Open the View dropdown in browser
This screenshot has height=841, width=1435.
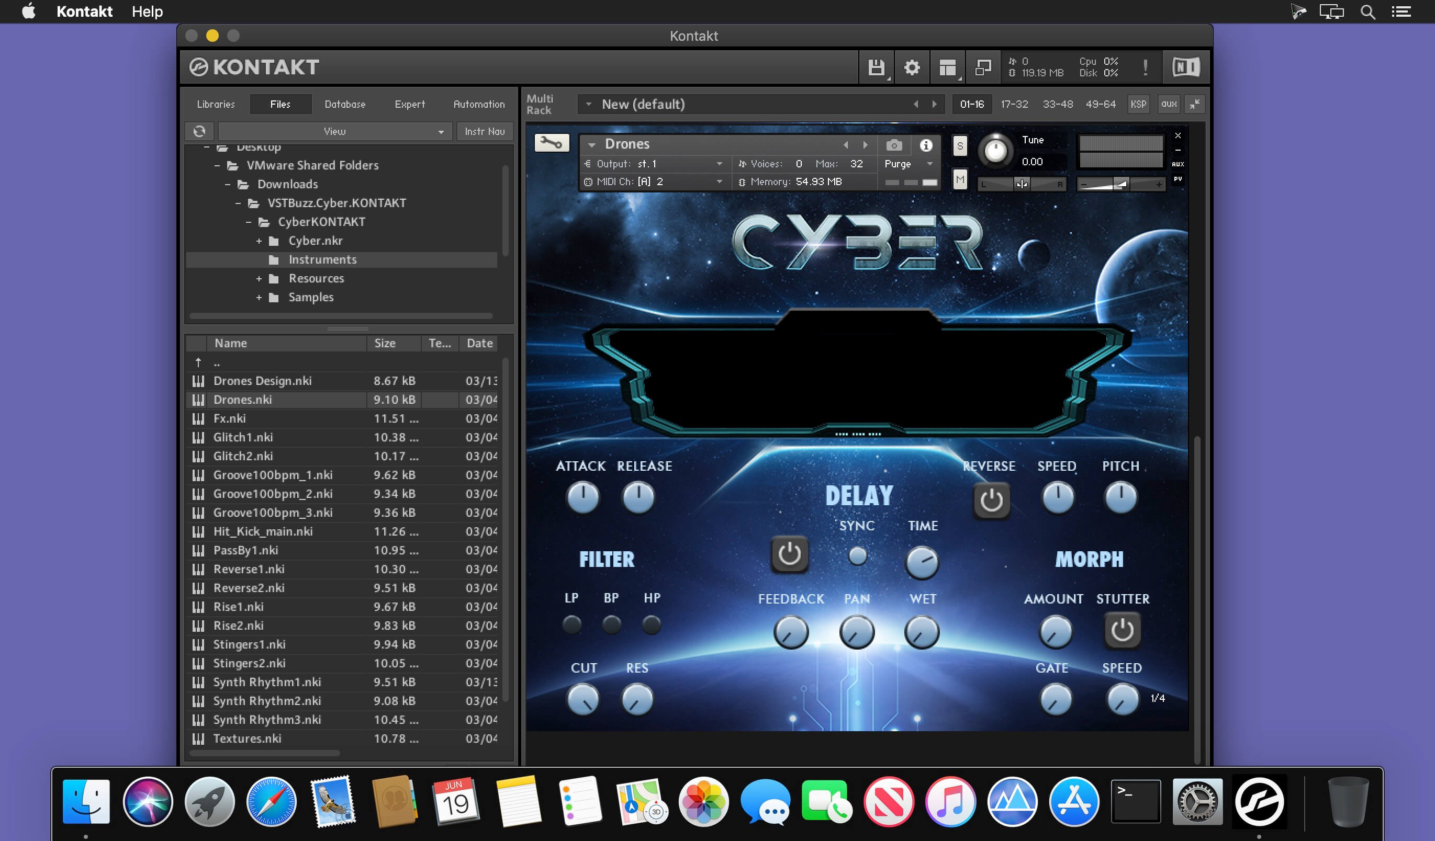335,131
